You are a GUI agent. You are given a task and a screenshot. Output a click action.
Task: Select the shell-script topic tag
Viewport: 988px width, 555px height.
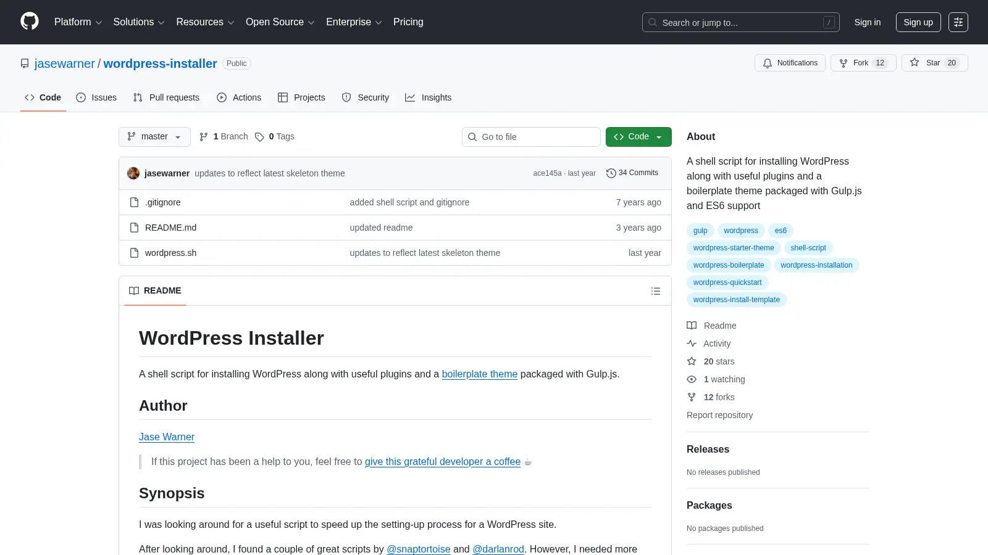[x=808, y=248]
